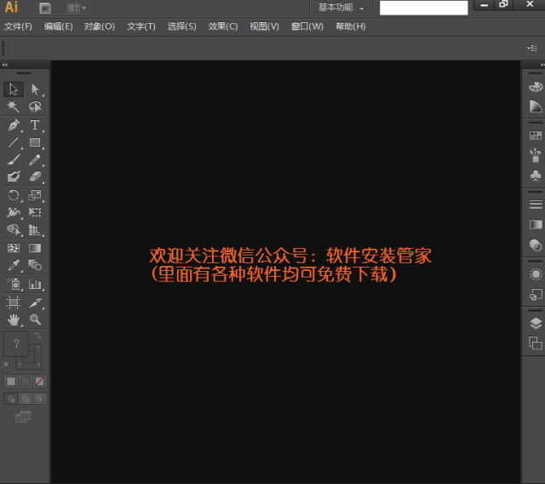Click the search input field
545x484 pixels.
click(423, 8)
